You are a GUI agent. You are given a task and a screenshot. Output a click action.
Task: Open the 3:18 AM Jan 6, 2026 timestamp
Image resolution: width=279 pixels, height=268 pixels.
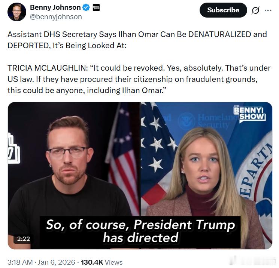(41, 262)
